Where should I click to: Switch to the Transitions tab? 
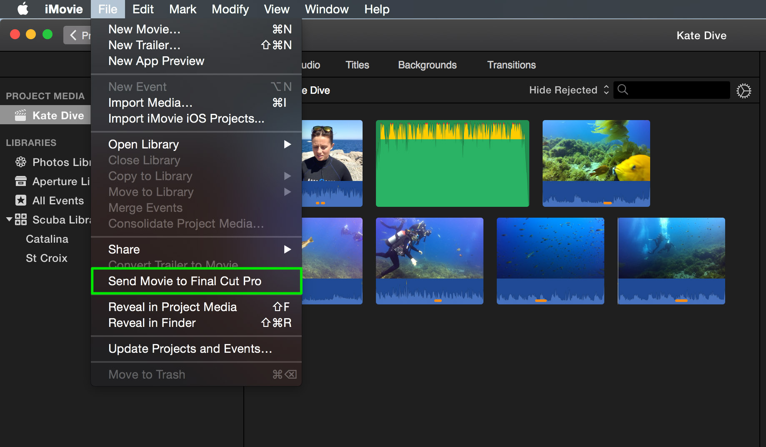point(511,65)
